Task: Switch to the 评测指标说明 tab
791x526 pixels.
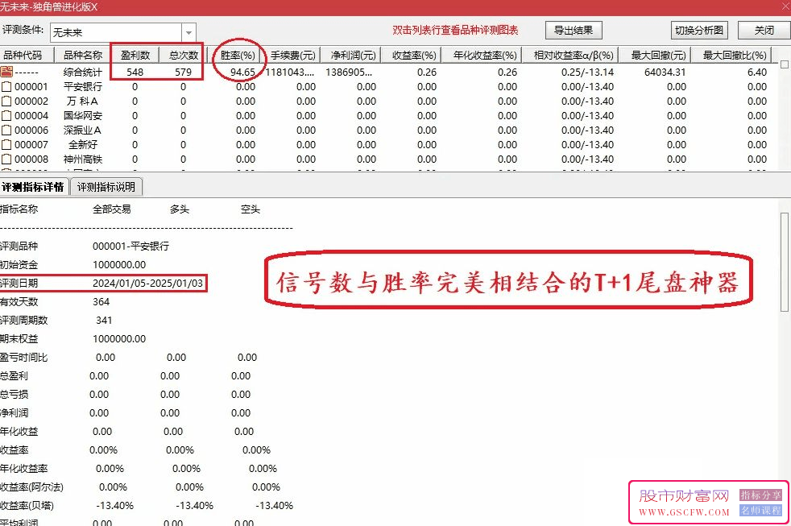Action: point(106,187)
